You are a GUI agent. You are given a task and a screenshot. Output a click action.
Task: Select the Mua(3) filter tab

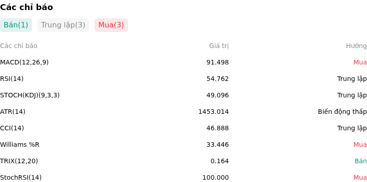(111, 25)
